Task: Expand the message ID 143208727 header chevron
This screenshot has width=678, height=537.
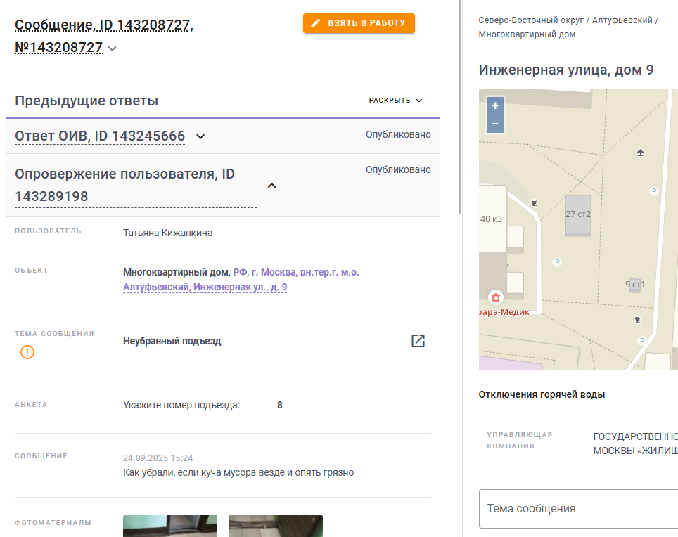Action: [x=112, y=48]
